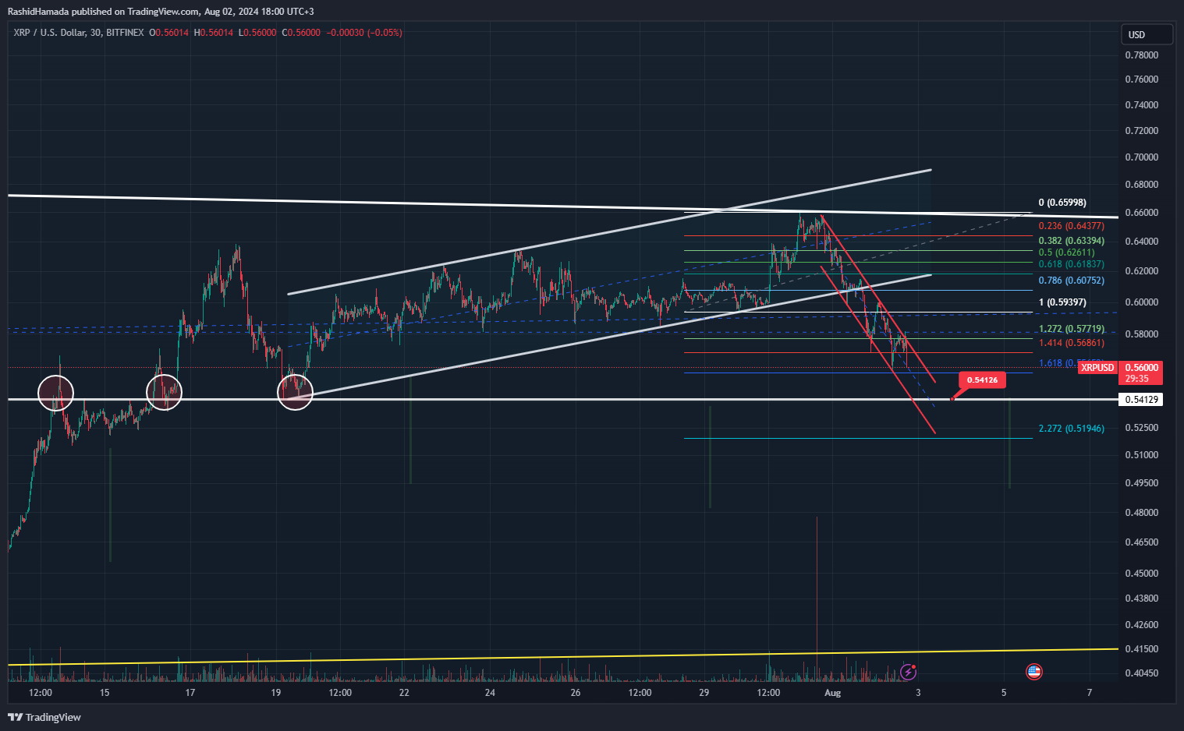Image resolution: width=1184 pixels, height=731 pixels.
Task: Select Fibonacci label 0.786 (0.60752)
Action: pos(1071,281)
